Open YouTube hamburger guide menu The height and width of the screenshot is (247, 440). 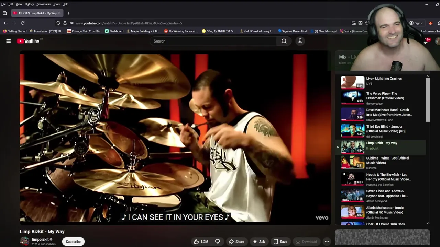point(9,41)
